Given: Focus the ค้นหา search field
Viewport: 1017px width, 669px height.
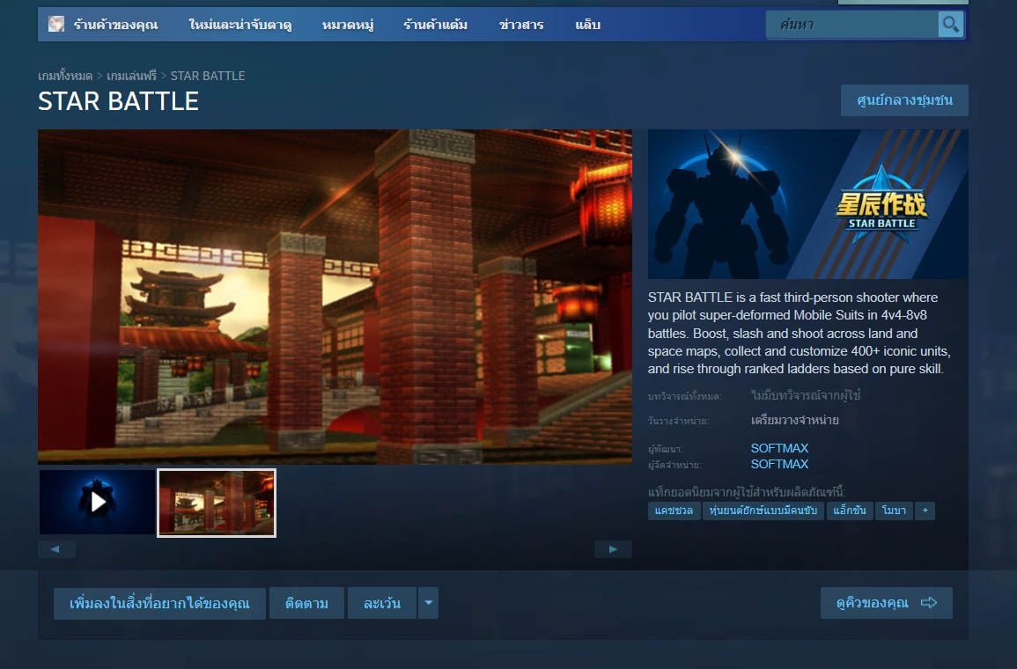Looking at the screenshot, I should point(851,25).
